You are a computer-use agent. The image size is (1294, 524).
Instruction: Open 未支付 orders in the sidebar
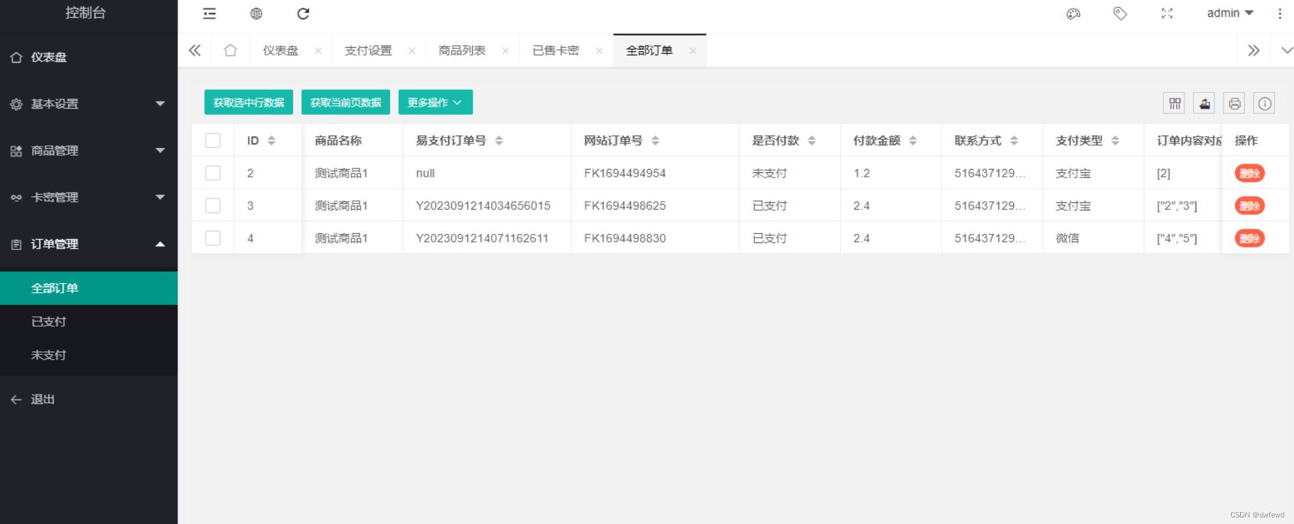click(89, 355)
